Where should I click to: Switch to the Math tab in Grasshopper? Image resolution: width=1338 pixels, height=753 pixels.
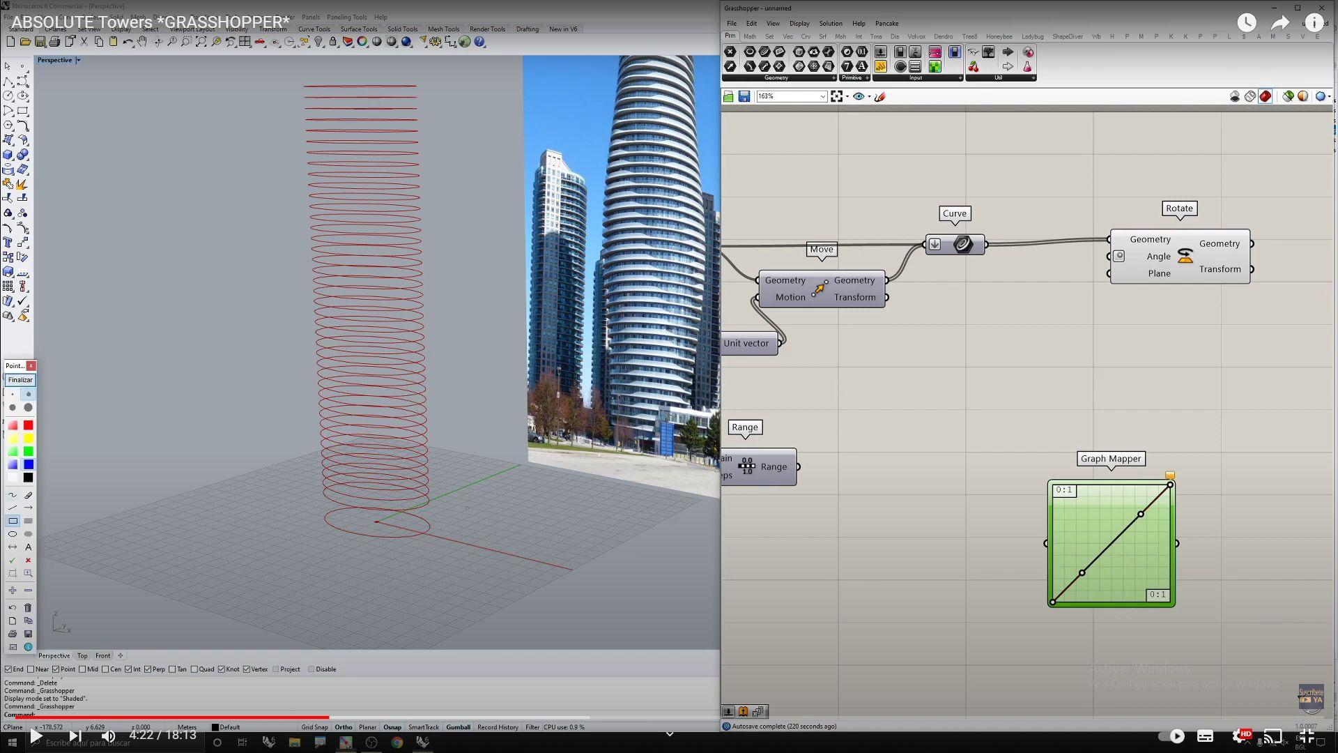coord(750,36)
